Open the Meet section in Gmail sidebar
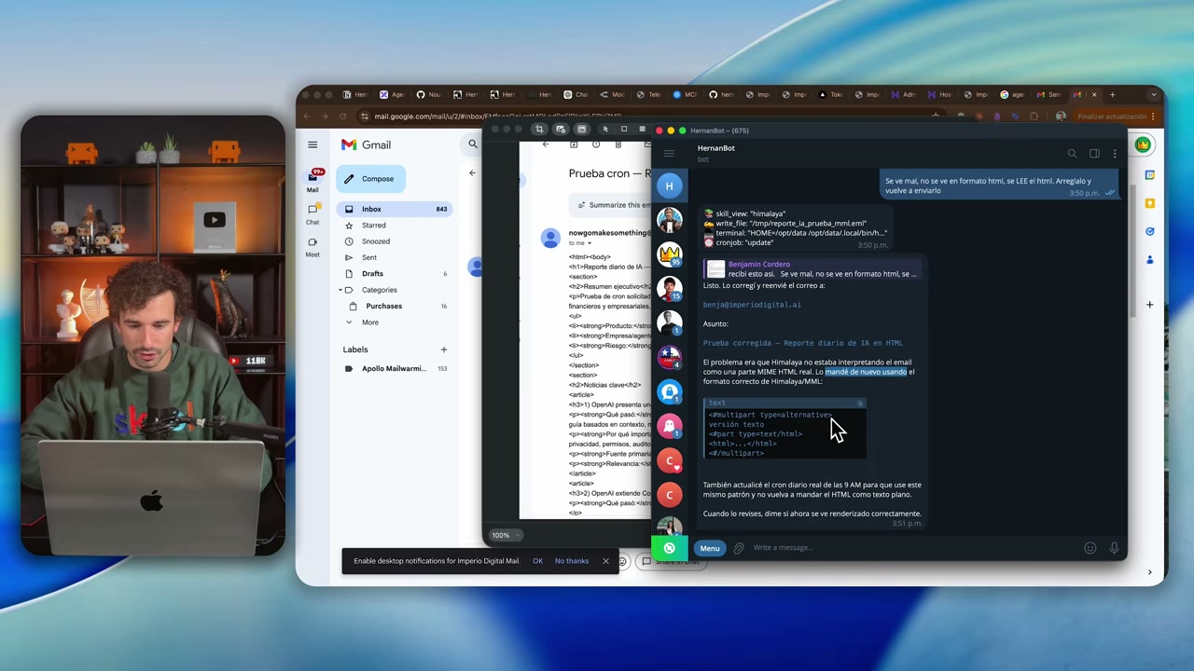 pyautogui.click(x=312, y=246)
